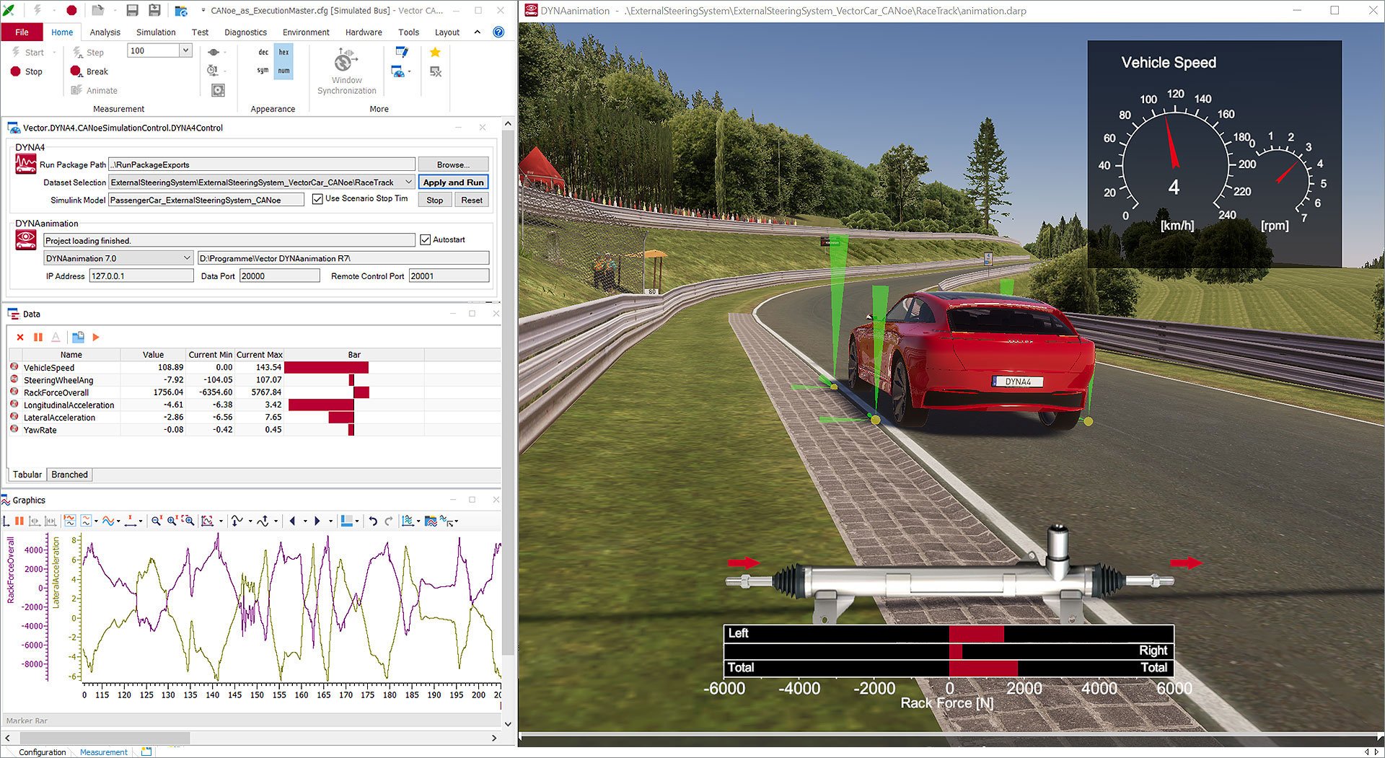This screenshot has width=1385, height=758.
Task: Pause the Data window updates
Action: [x=38, y=337]
